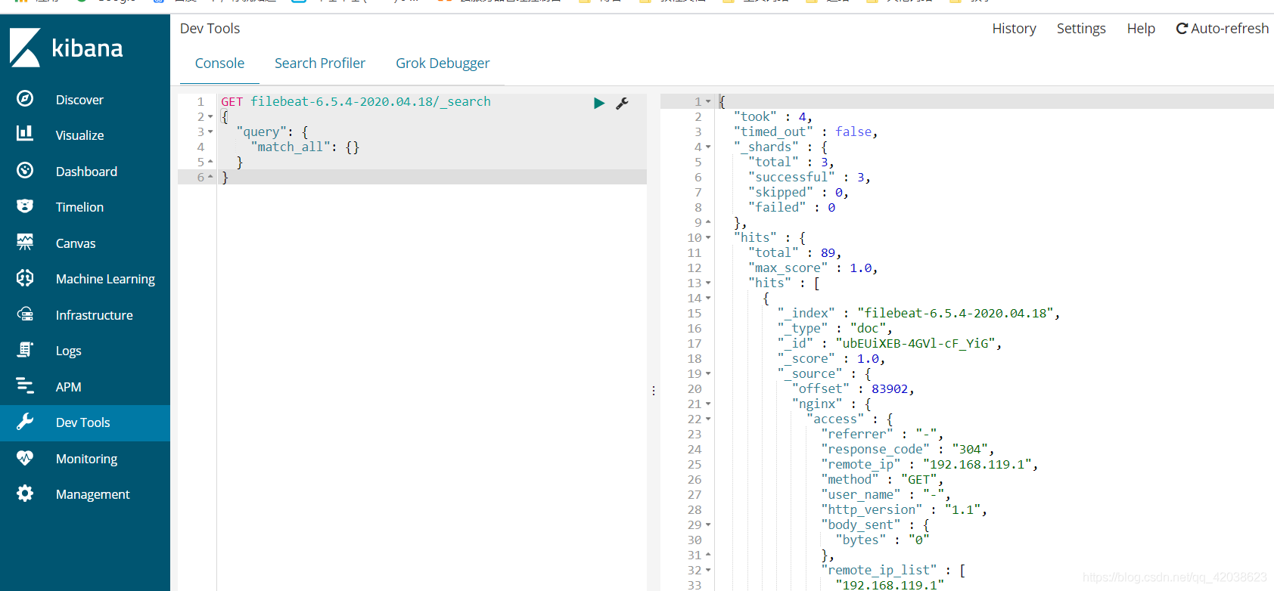
Task: Open Canvas easel icon
Action: click(25, 243)
